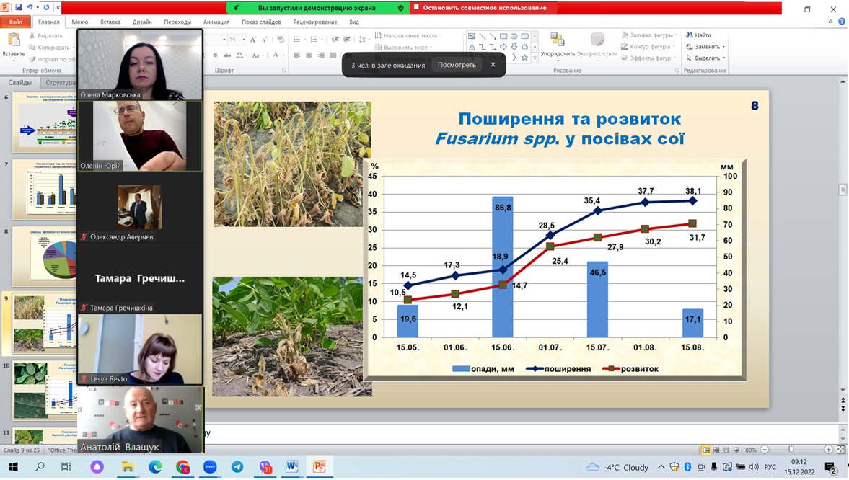
Task: Select the text box shape in gallery
Action: click(x=472, y=36)
